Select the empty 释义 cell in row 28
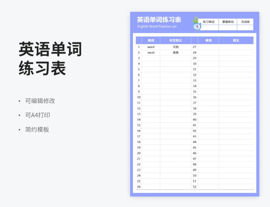The image size is (270, 207). pyautogui.click(x=236, y=53)
